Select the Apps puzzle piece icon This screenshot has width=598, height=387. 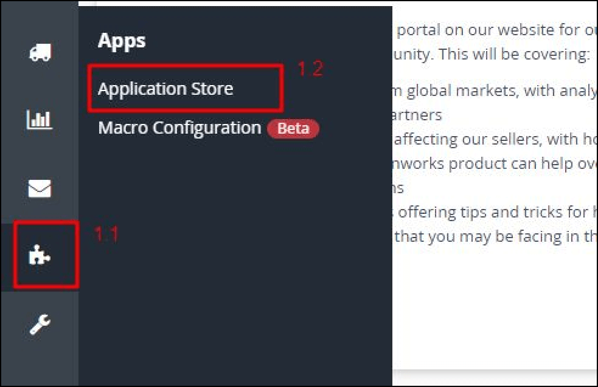click(x=40, y=256)
